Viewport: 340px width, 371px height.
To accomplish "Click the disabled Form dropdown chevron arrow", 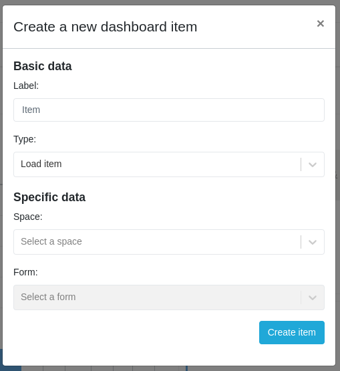I will [313, 297].
